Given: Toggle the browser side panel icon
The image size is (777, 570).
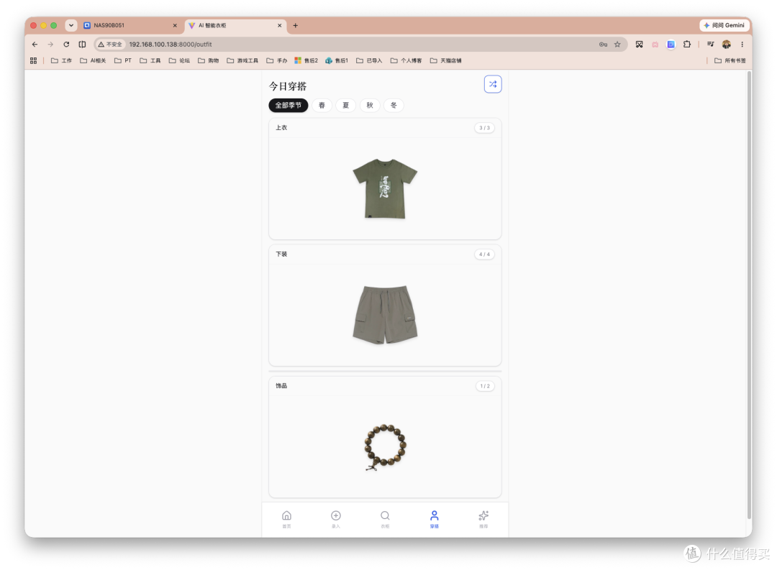Looking at the screenshot, I should (82, 44).
